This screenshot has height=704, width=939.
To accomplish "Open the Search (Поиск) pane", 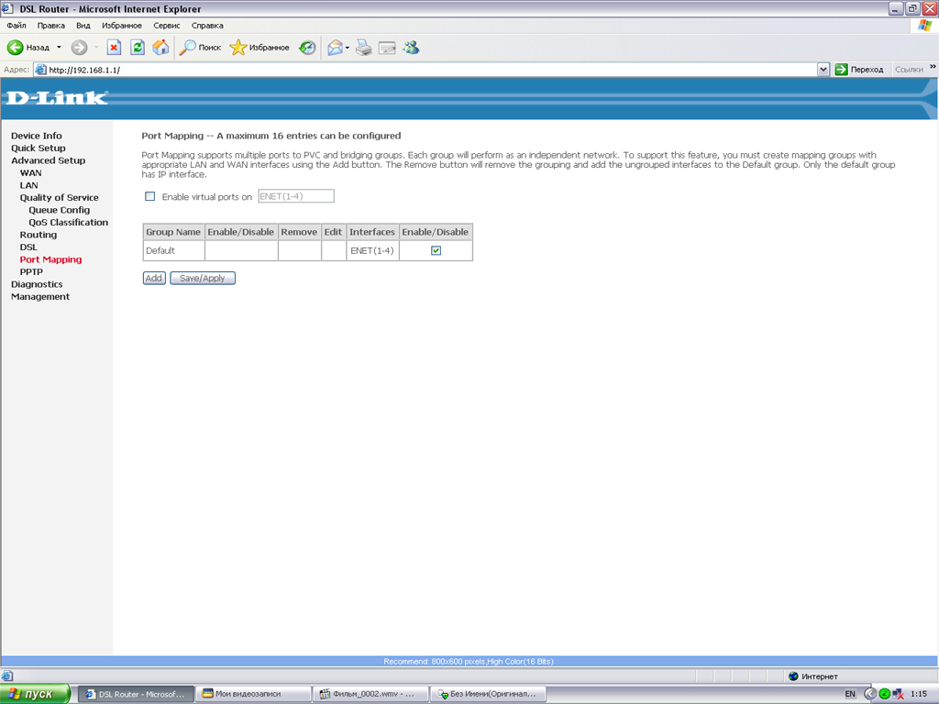I will coord(200,48).
